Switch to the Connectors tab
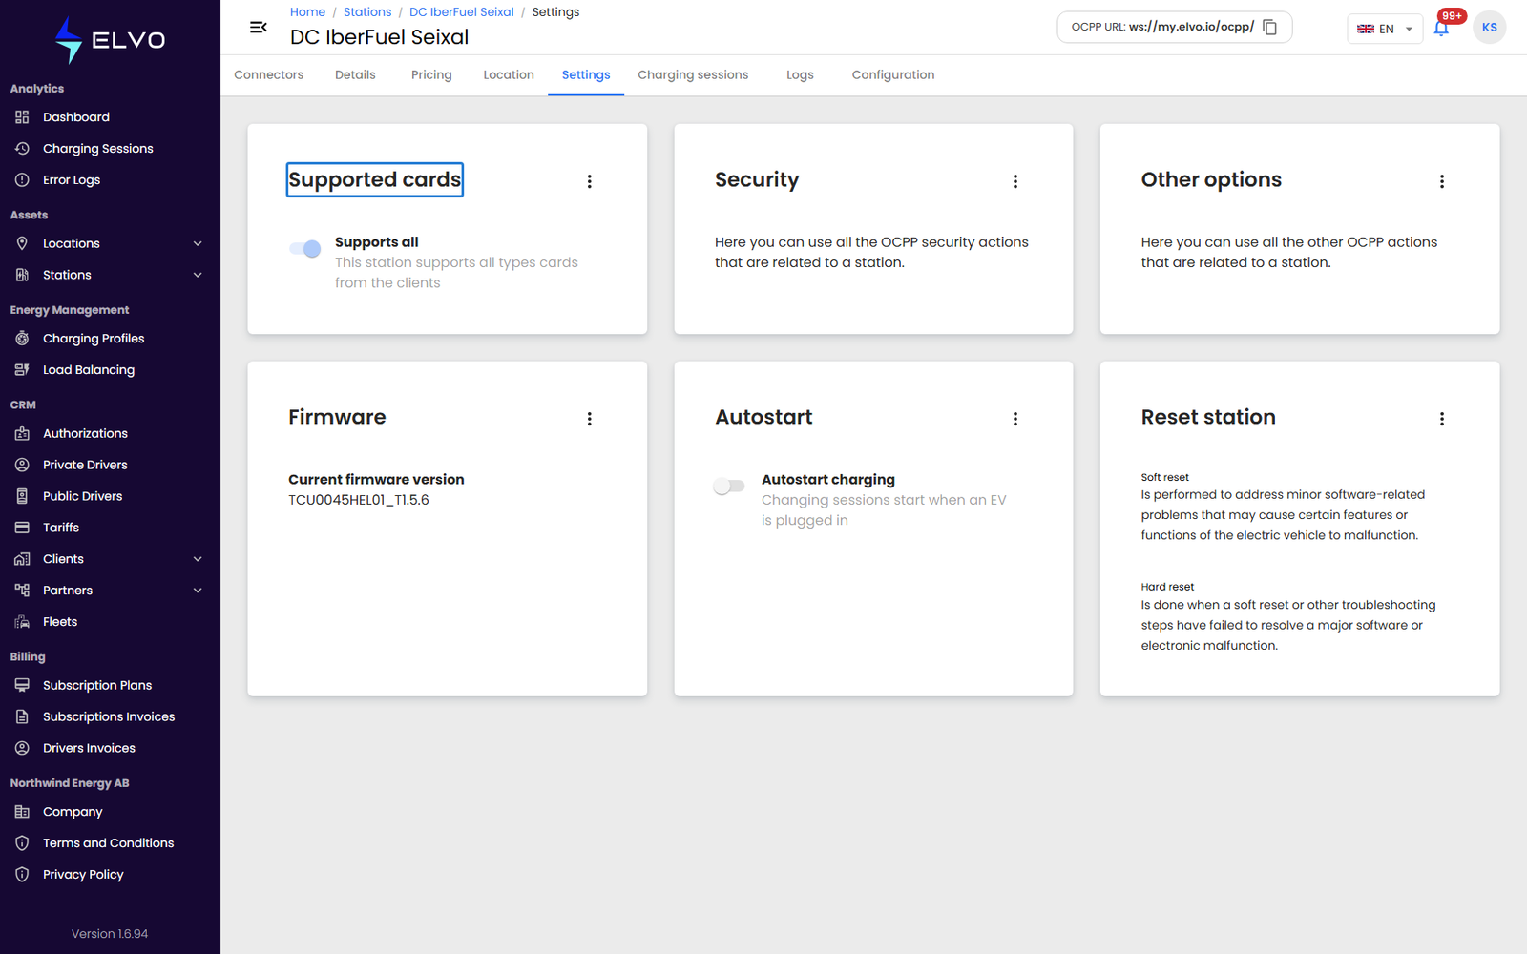Image resolution: width=1527 pixels, height=954 pixels. coord(269,75)
